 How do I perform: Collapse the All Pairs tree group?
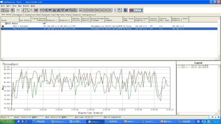click(x=6, y=24)
